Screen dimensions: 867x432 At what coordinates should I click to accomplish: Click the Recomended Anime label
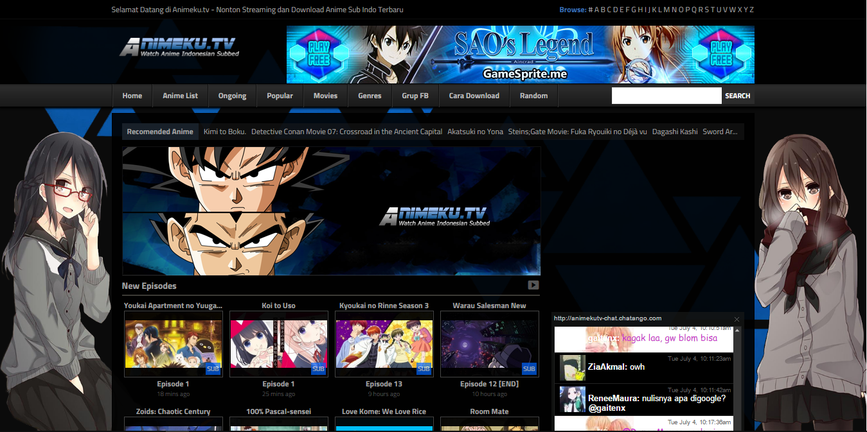[x=160, y=132]
